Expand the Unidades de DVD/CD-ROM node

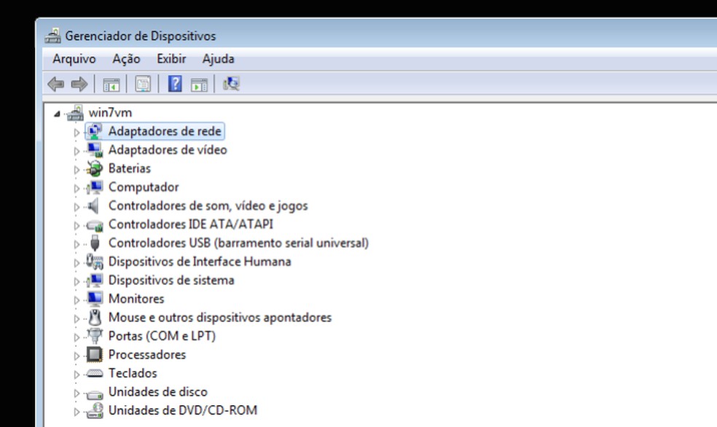click(x=77, y=412)
